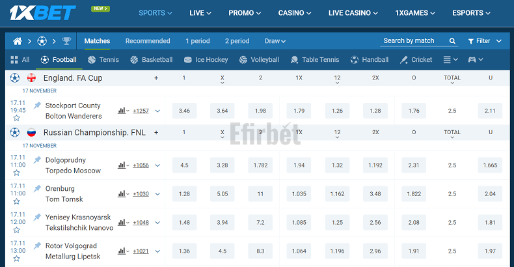Switch to the 1 period tab

pyautogui.click(x=197, y=41)
